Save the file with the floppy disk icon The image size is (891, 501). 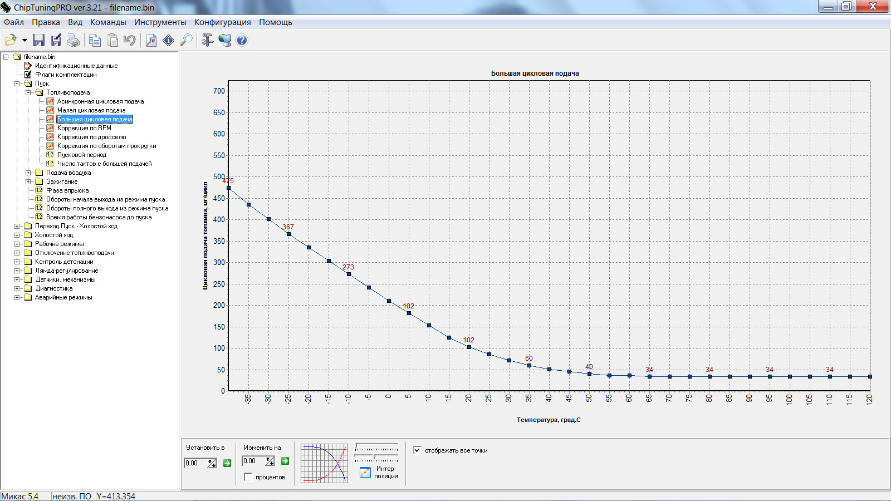(x=38, y=40)
